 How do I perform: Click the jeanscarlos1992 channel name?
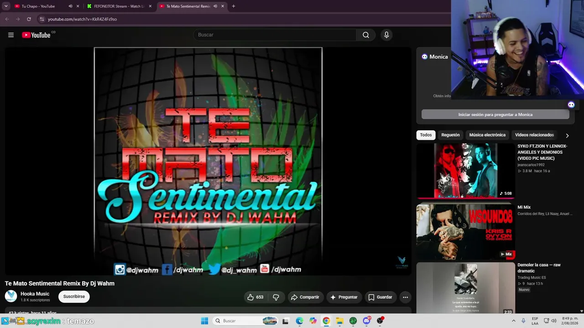point(531,165)
